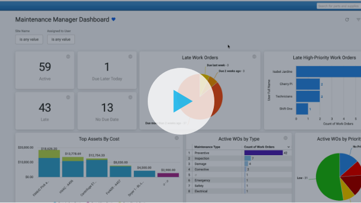Screen dimensions: 361x203
Task: Focus the Search for parts and supplies field
Action: tap(339, 6)
